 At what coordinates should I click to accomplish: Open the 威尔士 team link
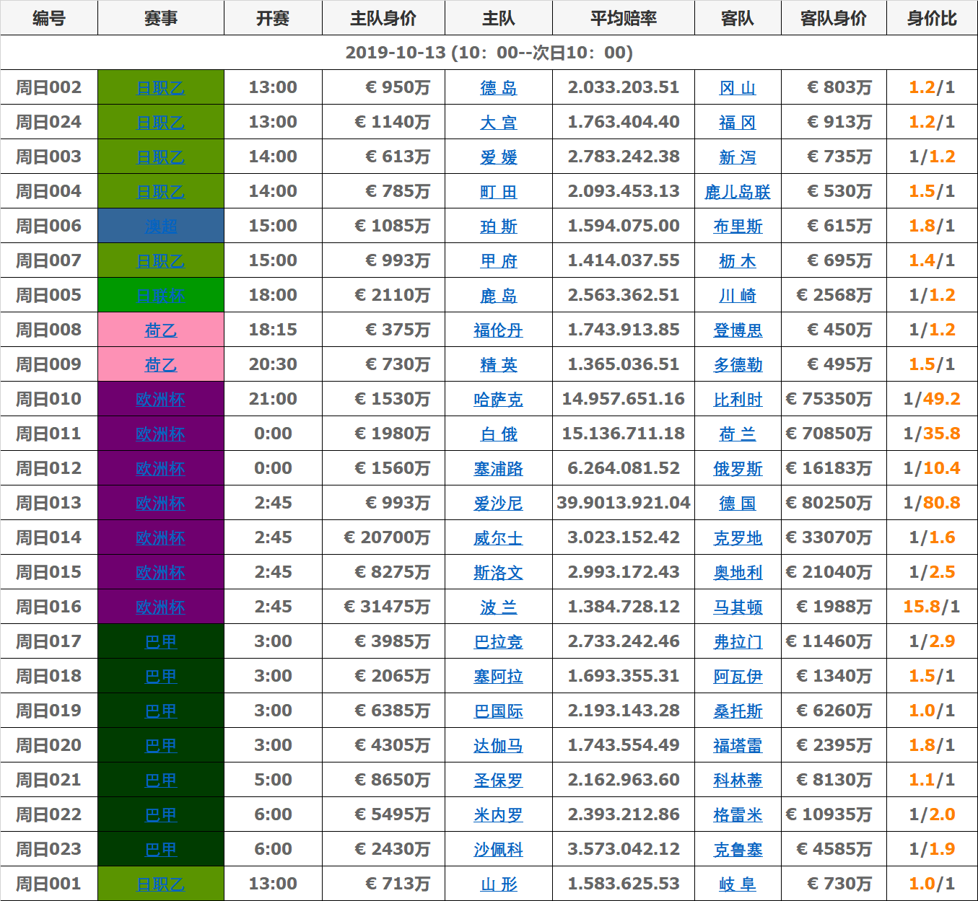(x=499, y=538)
